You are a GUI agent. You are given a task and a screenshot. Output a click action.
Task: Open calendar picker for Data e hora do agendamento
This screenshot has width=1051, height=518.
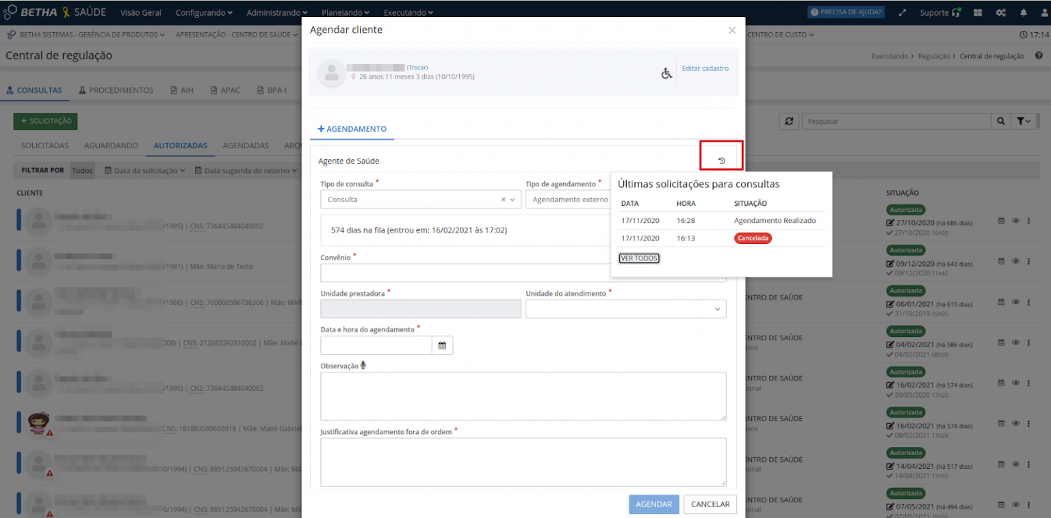[442, 346]
